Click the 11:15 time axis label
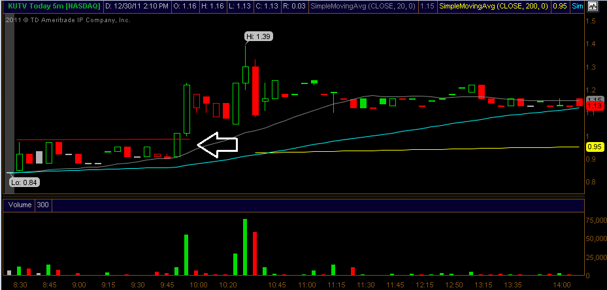Image resolution: width=607 pixels, height=290 pixels. (x=336, y=285)
